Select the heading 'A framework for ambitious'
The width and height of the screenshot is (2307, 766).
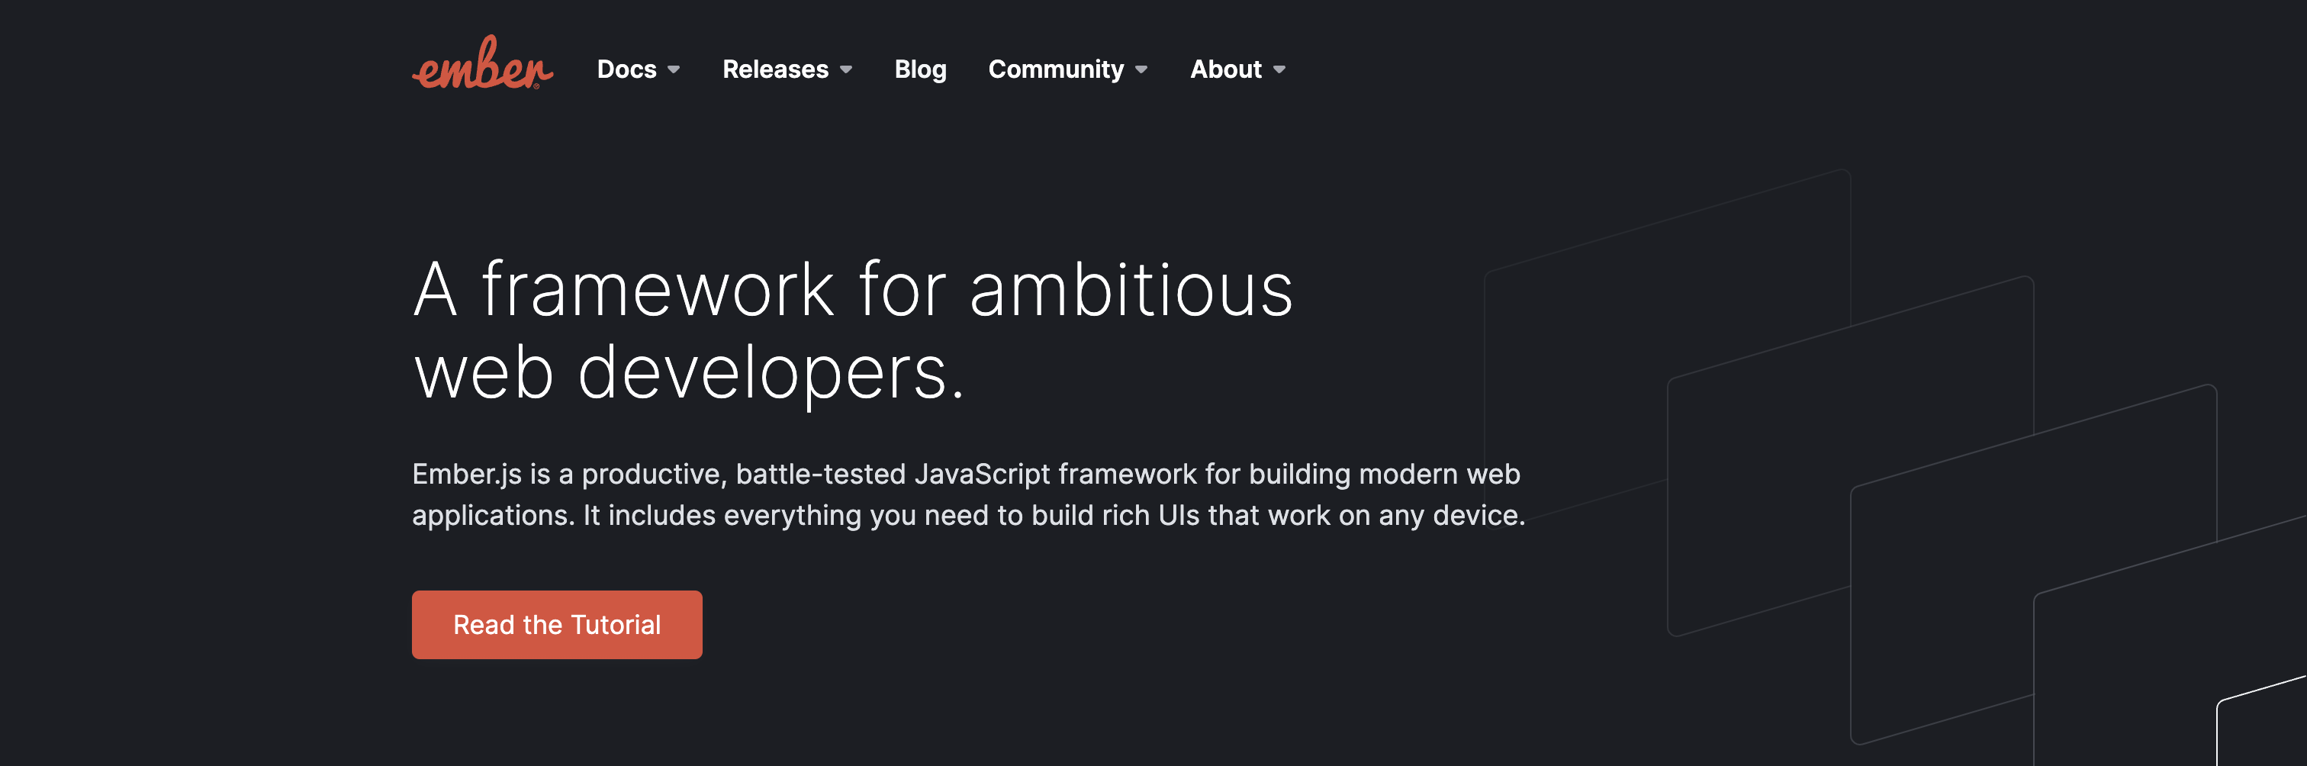(853, 289)
